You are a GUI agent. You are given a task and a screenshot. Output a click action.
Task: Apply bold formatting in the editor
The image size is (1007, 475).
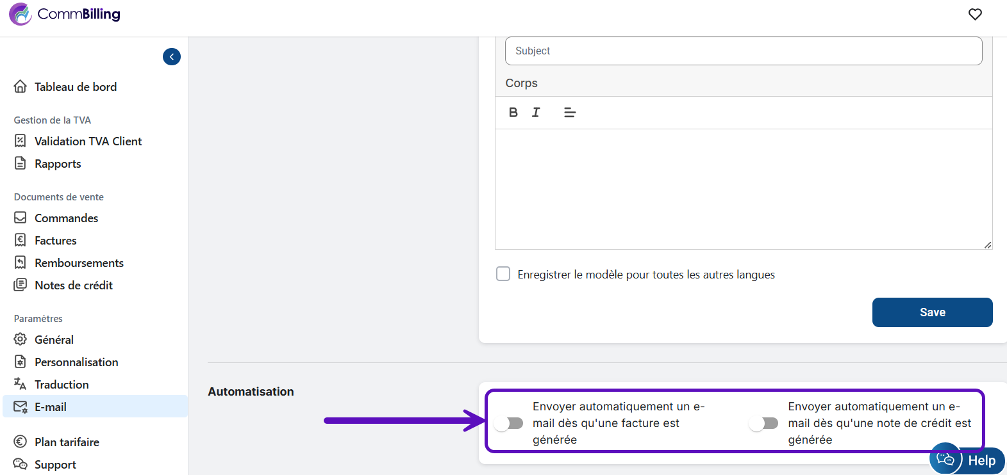pyautogui.click(x=513, y=113)
